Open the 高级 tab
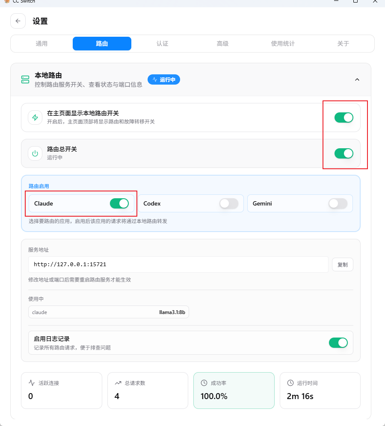This screenshot has height=426, width=385. (222, 44)
